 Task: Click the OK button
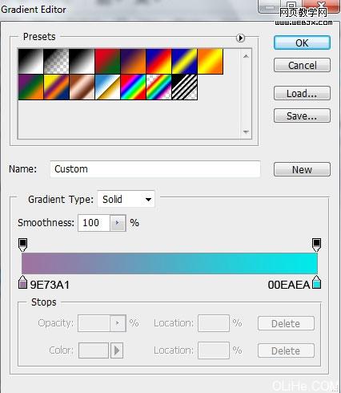point(302,43)
